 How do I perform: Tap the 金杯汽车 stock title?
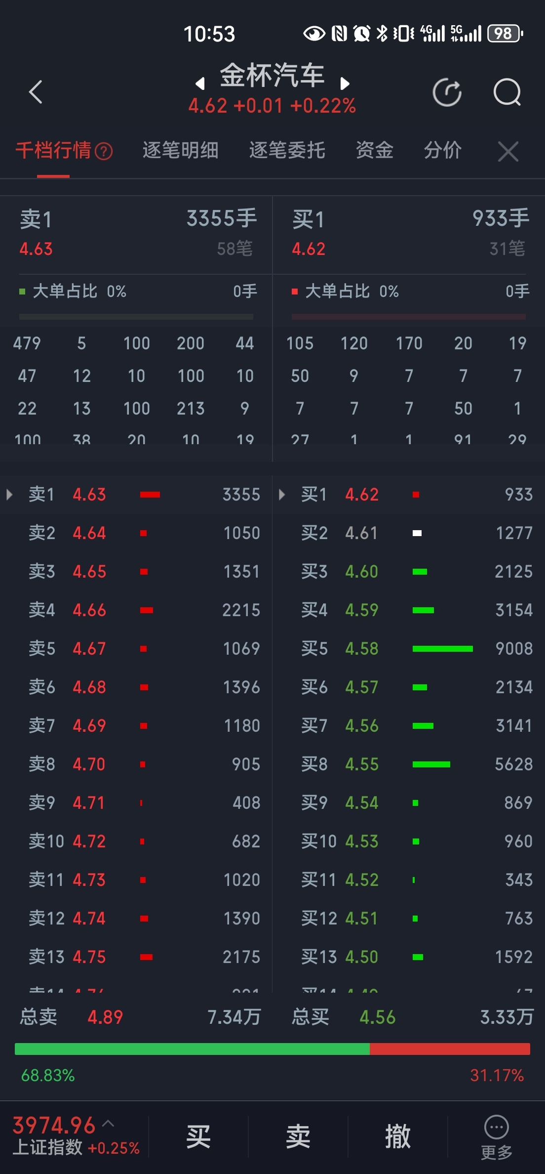(x=272, y=76)
